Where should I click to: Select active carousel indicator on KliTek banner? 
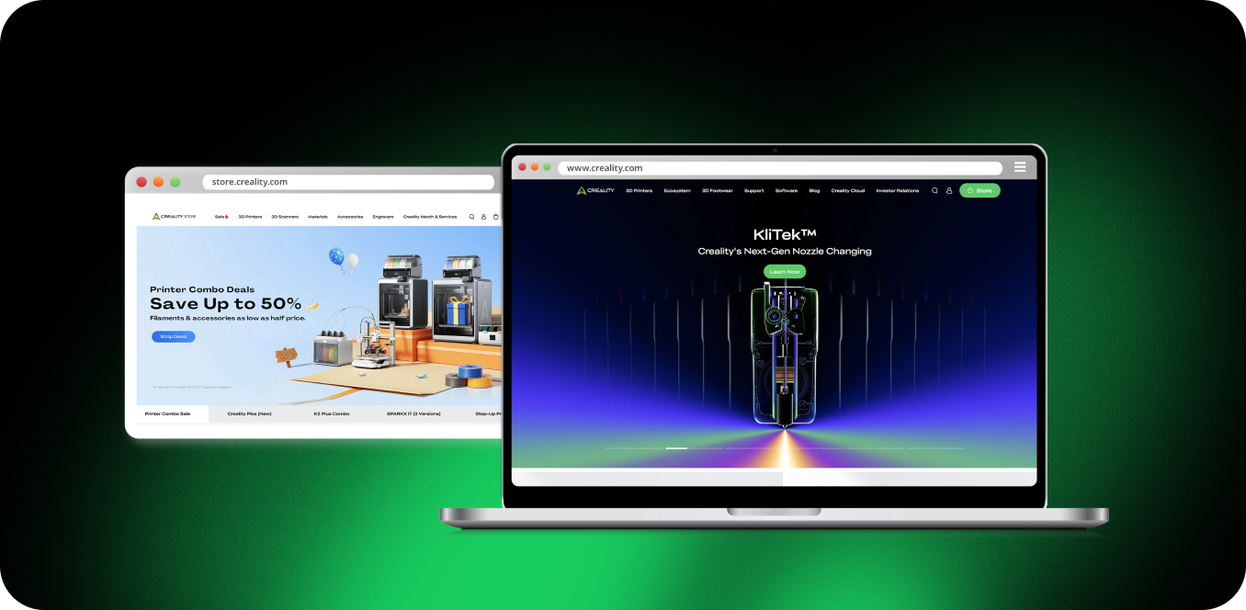coord(676,448)
